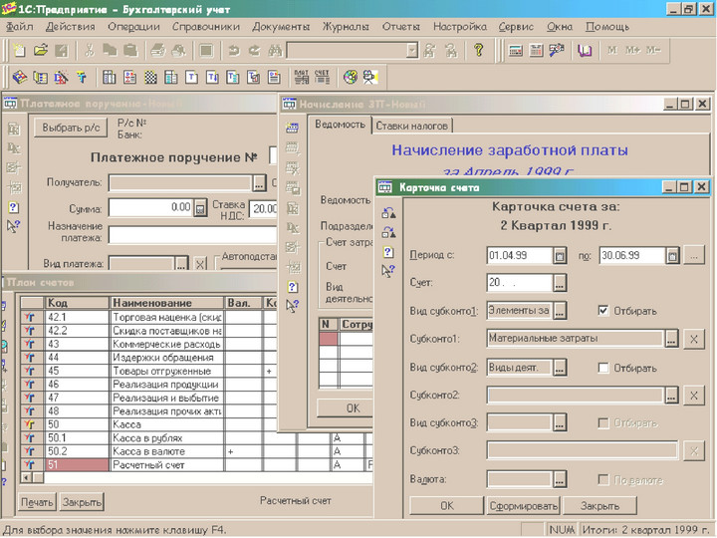Click the M+ memory button in the toolbar
Screen dimensions: 717x538
click(x=633, y=50)
